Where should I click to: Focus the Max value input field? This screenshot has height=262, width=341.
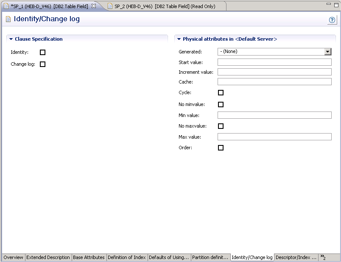click(274, 137)
